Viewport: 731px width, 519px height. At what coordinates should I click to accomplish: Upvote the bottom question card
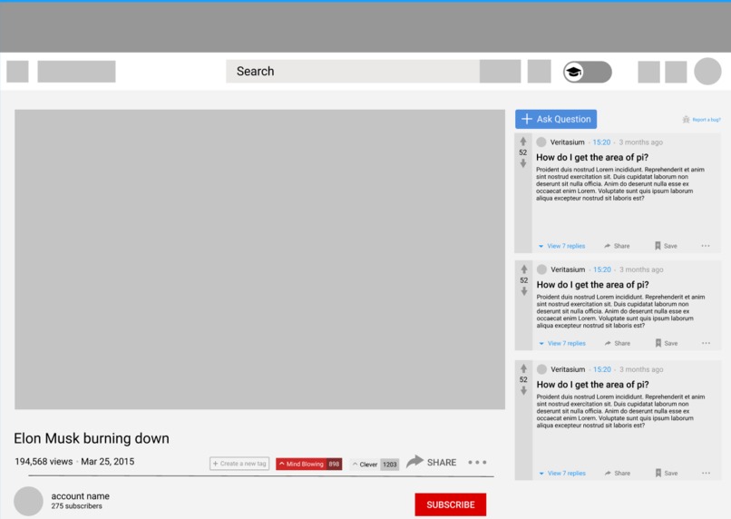coord(523,368)
